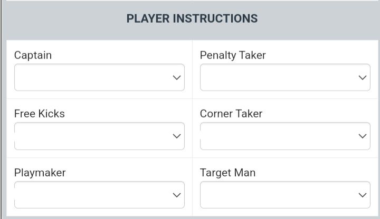Click the Corner Taker field label
Viewport: 380px width, 219px height.
[231, 114]
